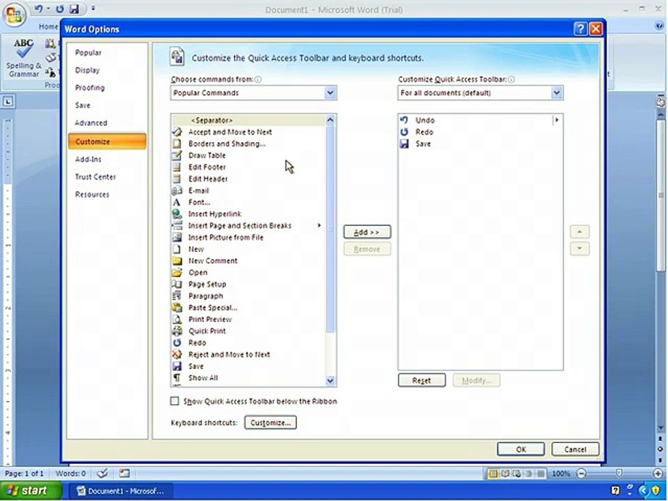668x501 pixels.
Task: Click the Reset button
Action: click(x=422, y=381)
